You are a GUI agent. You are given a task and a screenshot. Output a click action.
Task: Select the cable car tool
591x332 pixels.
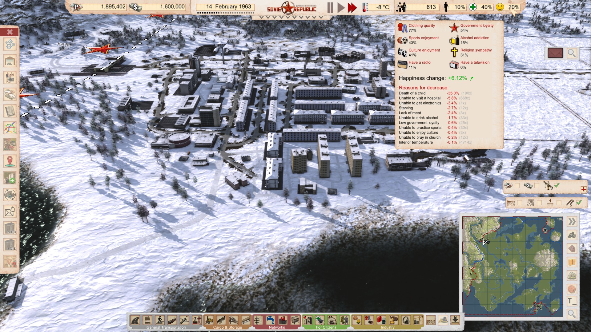click(x=197, y=320)
